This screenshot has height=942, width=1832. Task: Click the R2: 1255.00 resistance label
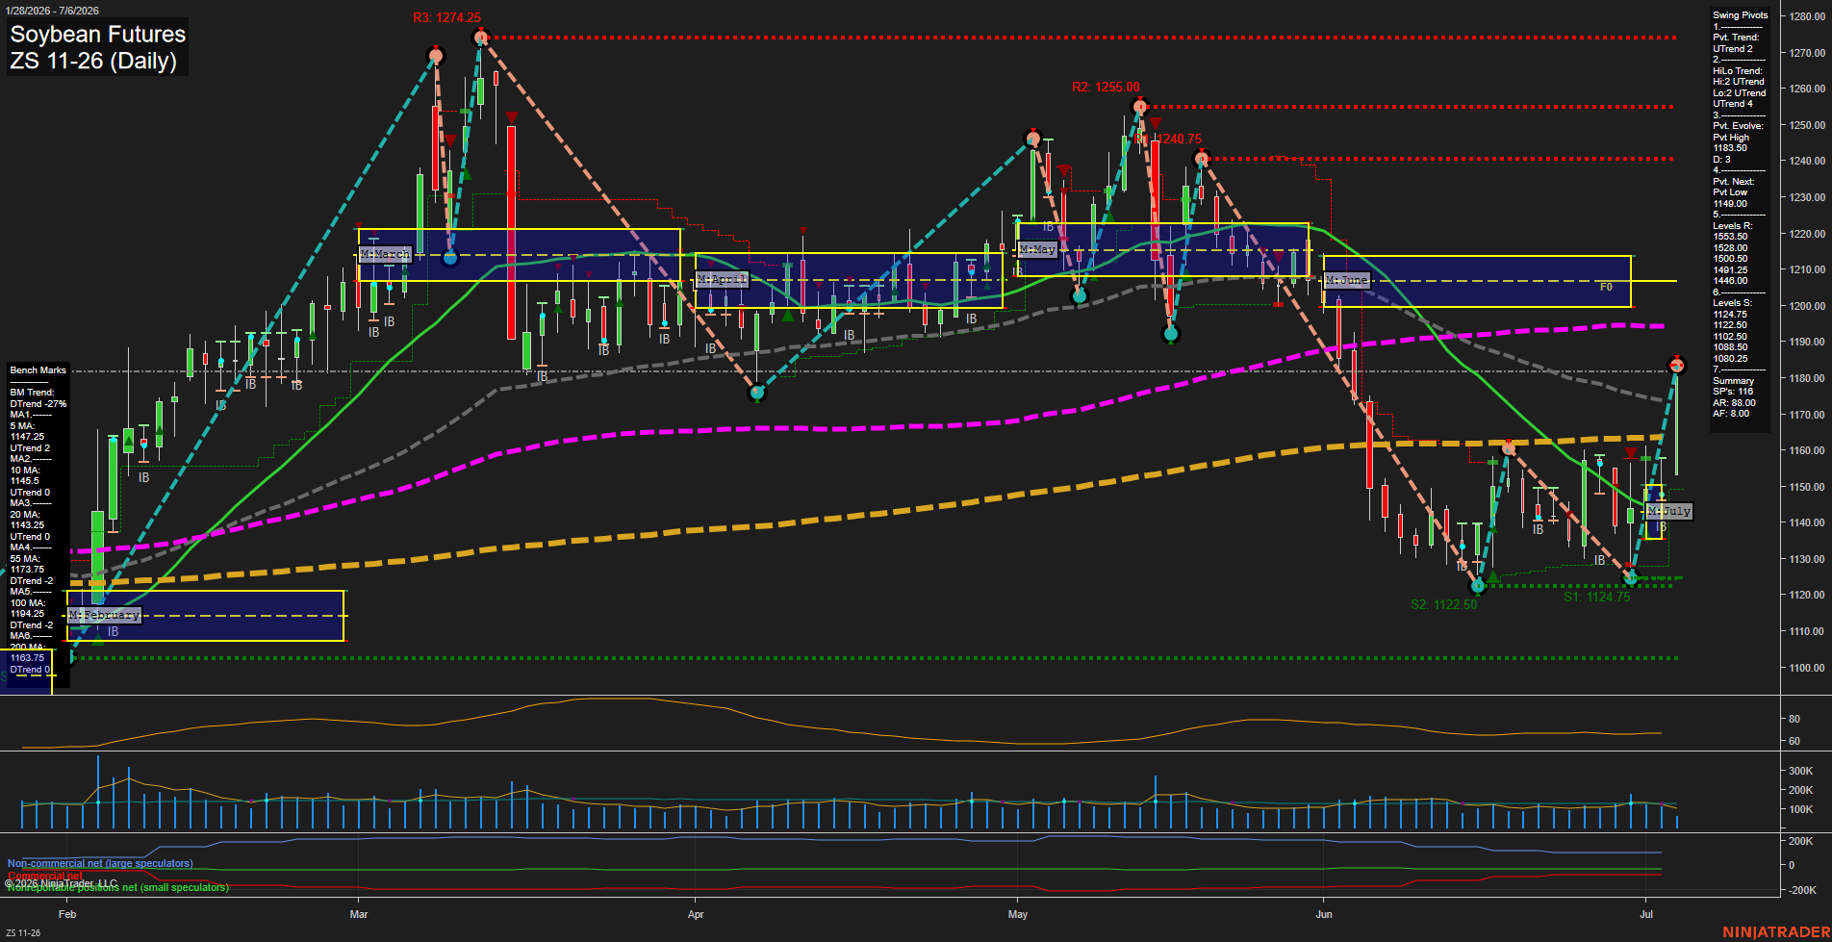pyautogui.click(x=1106, y=87)
